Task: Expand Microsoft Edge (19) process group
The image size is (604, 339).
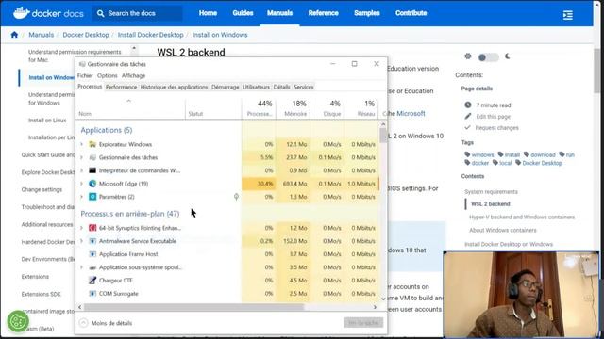Action: (81, 184)
